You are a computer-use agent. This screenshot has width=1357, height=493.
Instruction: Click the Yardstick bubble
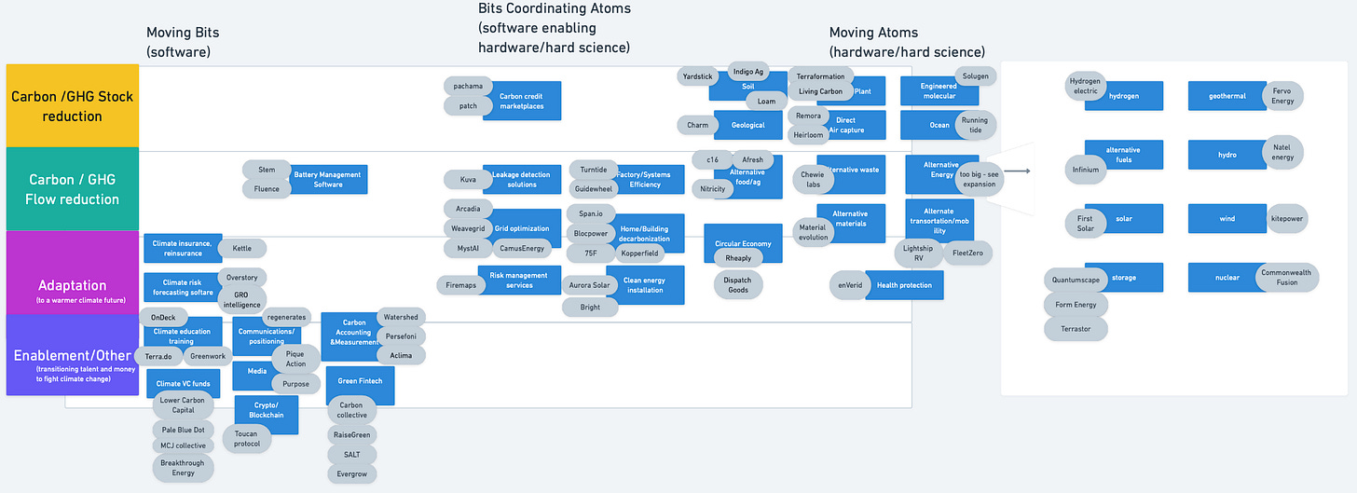point(698,76)
